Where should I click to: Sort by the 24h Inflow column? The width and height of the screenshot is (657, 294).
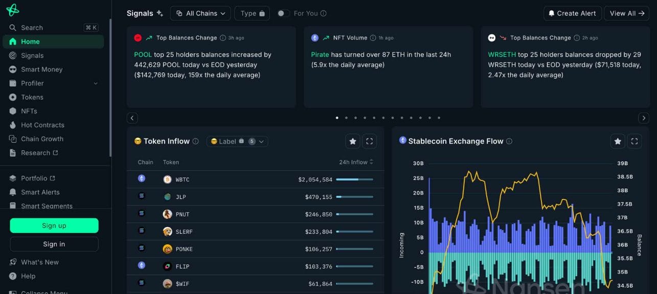356,162
